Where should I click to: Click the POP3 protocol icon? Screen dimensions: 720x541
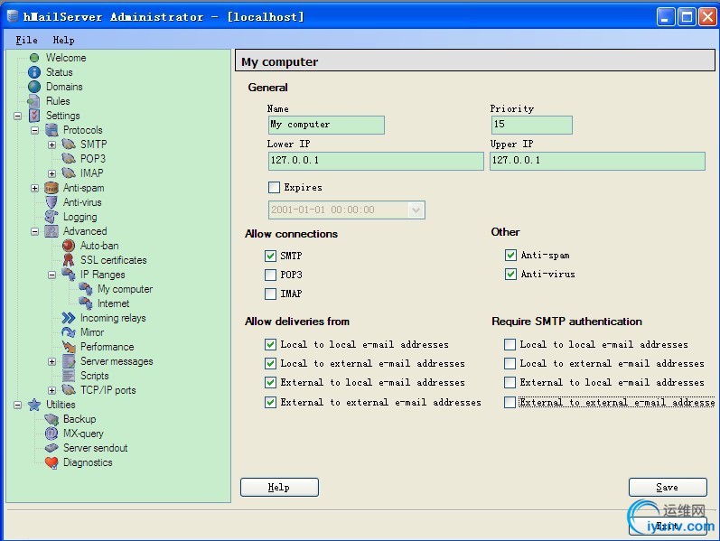click(69, 158)
